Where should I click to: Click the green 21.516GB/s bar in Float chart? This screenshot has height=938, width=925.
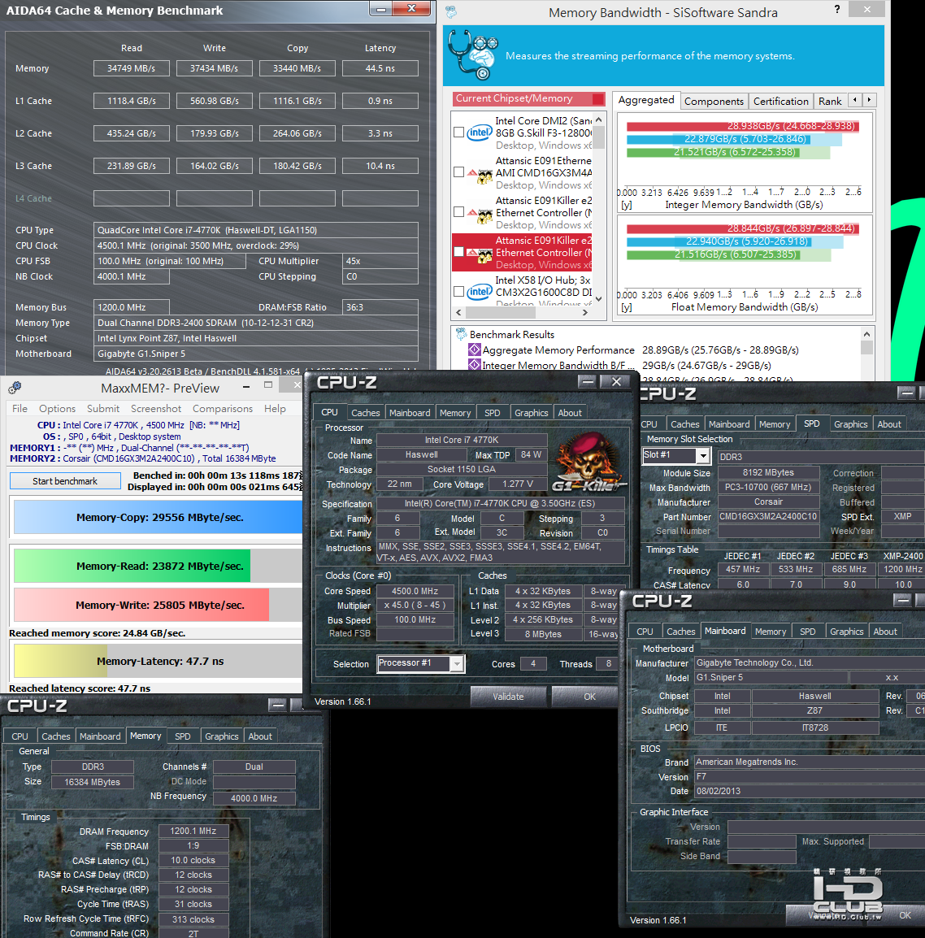713,255
